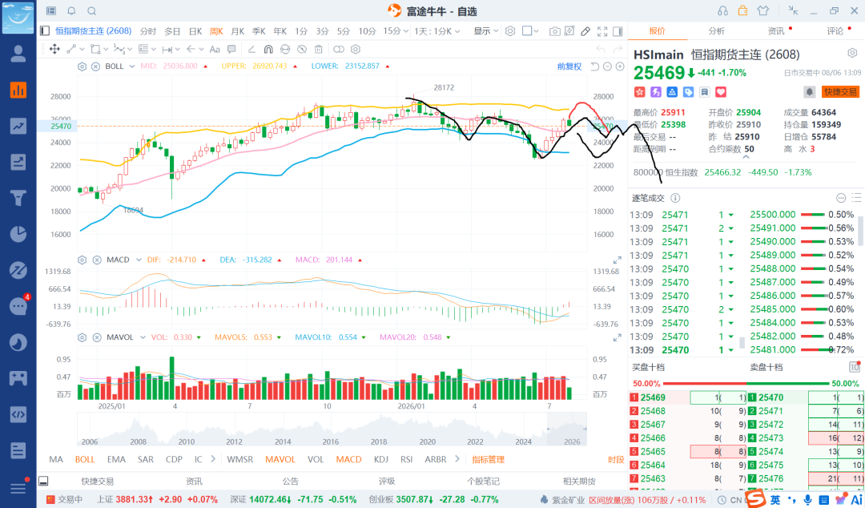The height and width of the screenshot is (508, 865).
Task: Open the search magnifier in title bar
Action: (x=92, y=11)
